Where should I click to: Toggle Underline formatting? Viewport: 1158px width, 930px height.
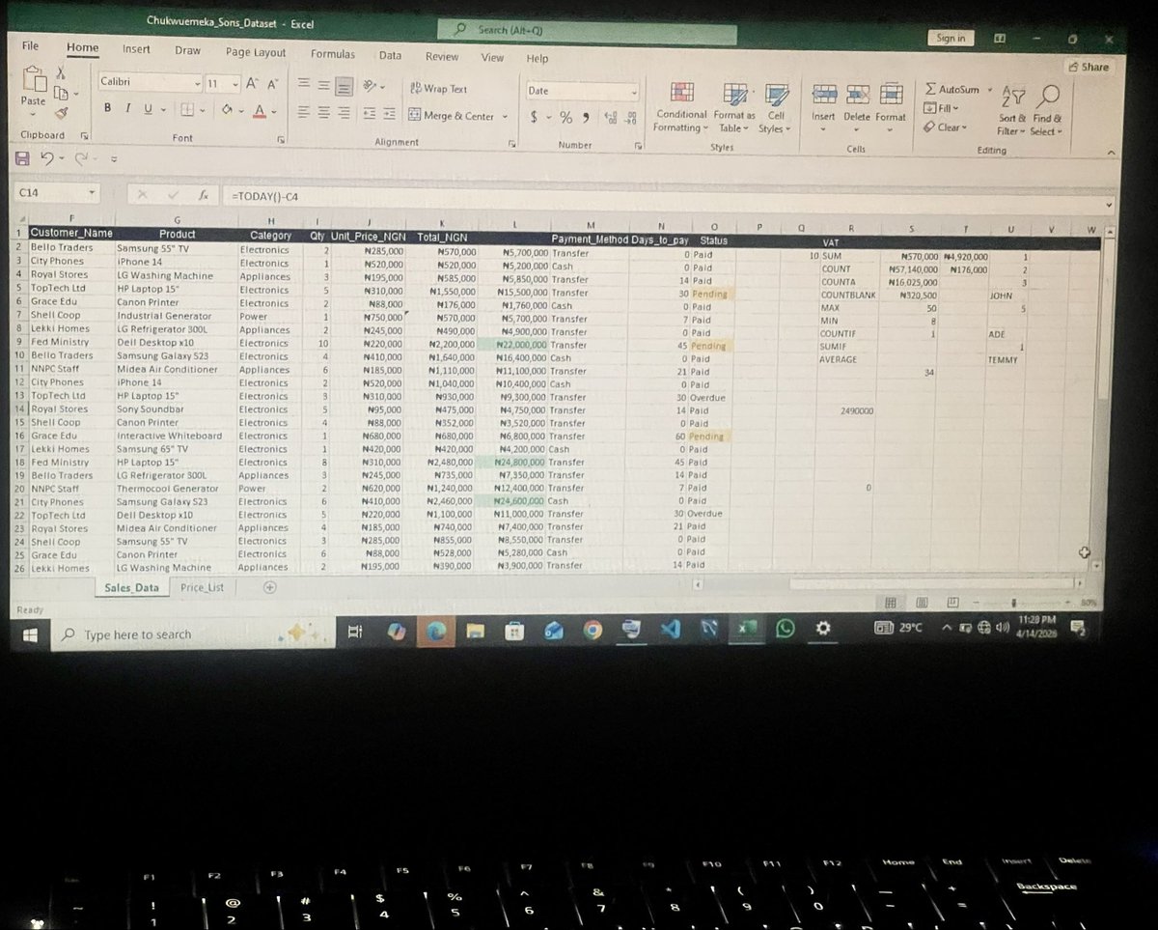149,109
